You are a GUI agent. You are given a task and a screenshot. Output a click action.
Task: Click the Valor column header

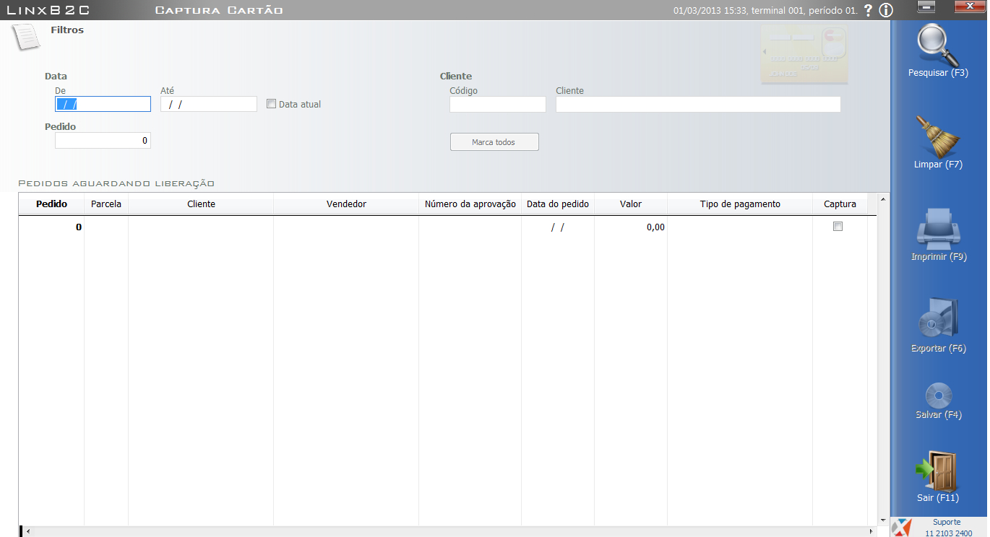pos(631,204)
